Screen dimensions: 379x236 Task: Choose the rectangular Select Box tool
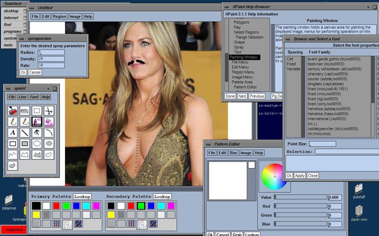37,111
